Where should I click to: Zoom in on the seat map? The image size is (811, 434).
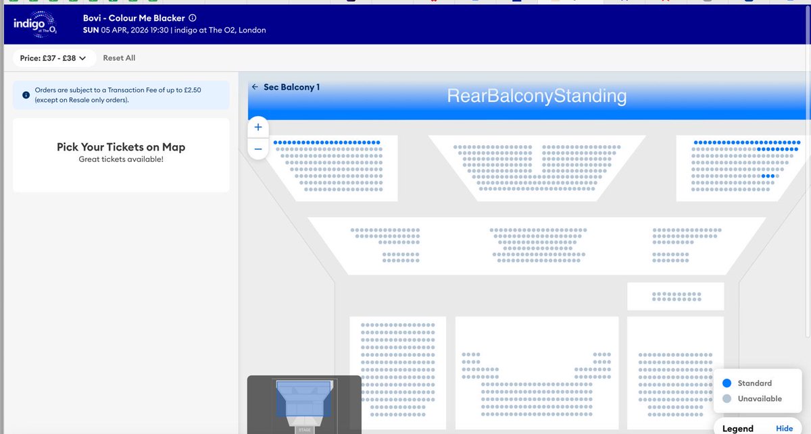coord(258,127)
